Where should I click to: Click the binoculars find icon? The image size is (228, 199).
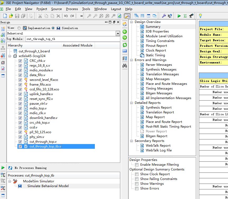(x=125, y=66)
